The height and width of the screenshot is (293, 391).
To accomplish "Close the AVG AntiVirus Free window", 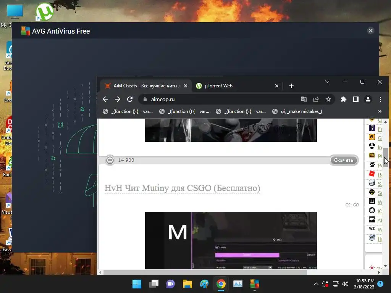I will point(370,31).
